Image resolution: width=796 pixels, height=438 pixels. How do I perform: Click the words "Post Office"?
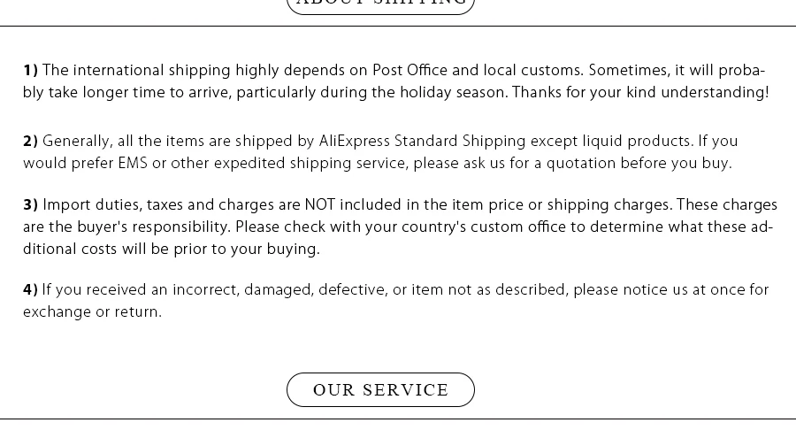[x=410, y=70]
